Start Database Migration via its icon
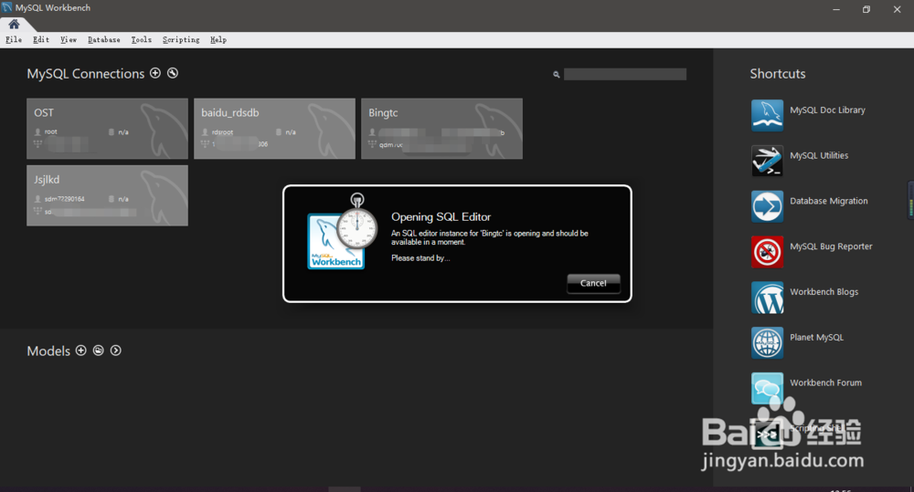Viewport: 914px width, 492px height. 767,205
